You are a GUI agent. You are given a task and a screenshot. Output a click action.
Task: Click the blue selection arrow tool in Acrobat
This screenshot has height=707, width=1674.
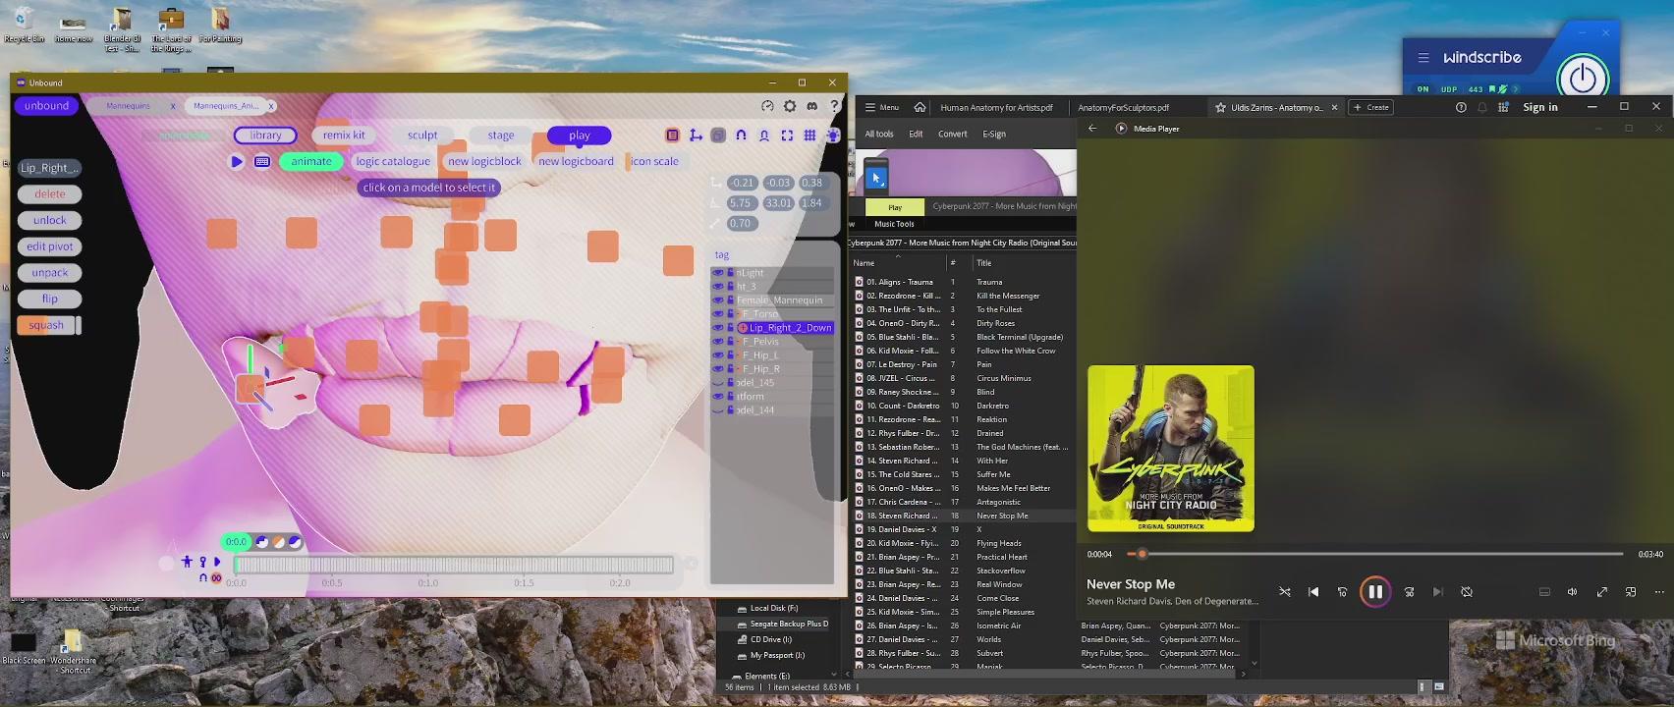[876, 178]
